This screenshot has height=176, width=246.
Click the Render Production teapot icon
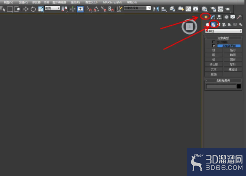point(228,9)
